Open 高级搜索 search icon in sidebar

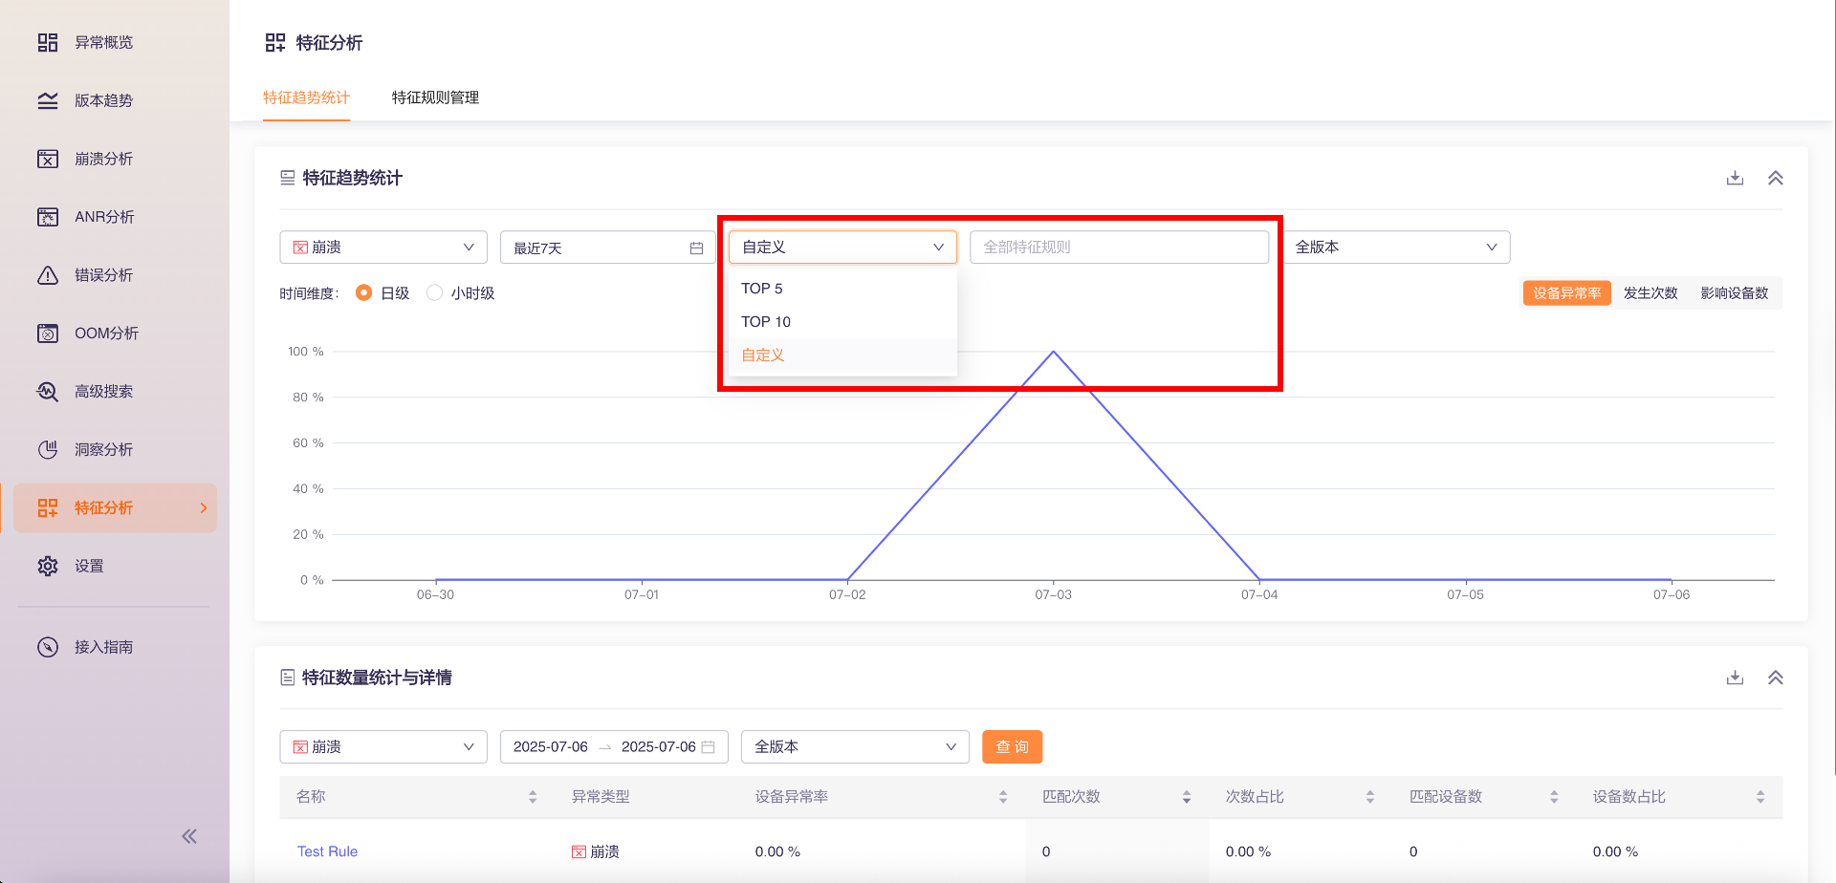tap(48, 392)
